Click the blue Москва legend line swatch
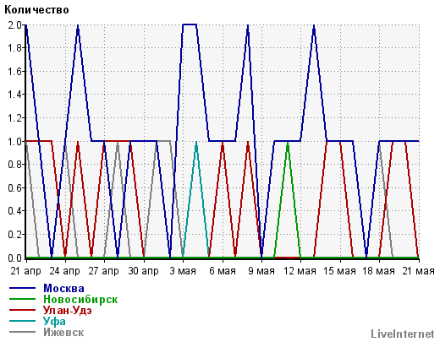440x342 pixels. pyautogui.click(x=22, y=288)
